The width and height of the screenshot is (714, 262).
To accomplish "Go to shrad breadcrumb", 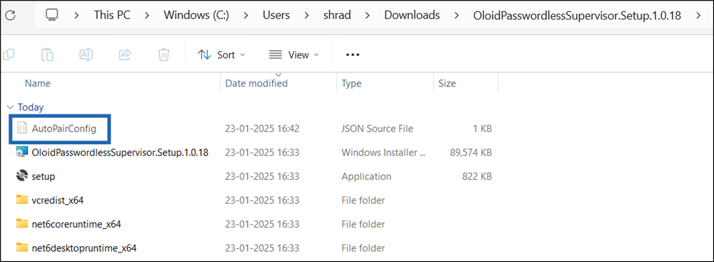I will coord(337,15).
